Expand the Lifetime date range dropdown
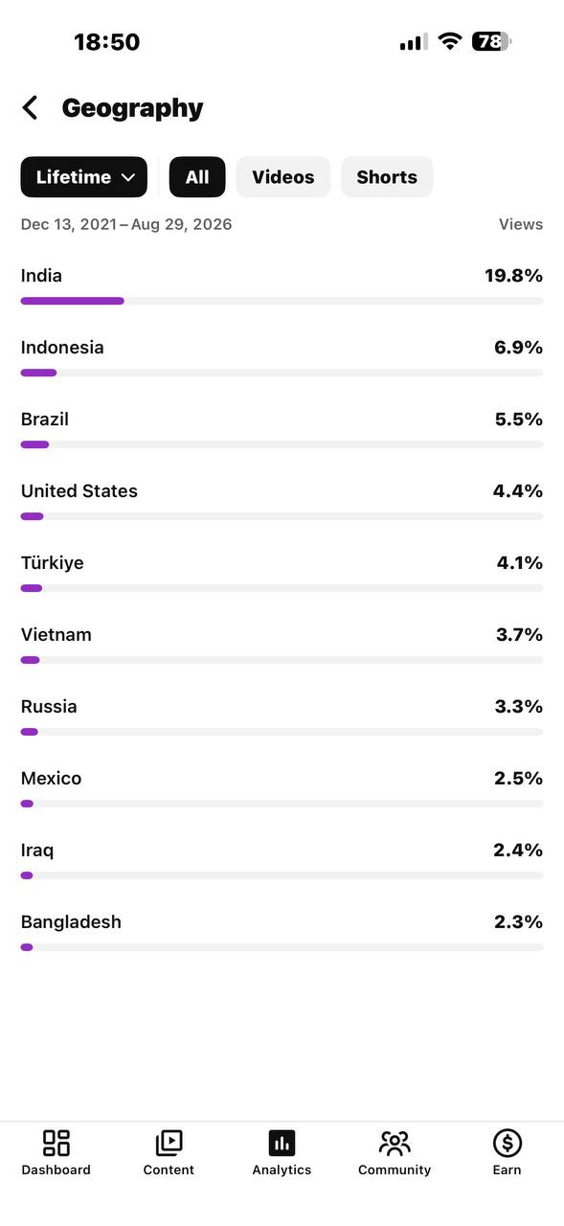This screenshot has width=564, height=1226. (84, 177)
